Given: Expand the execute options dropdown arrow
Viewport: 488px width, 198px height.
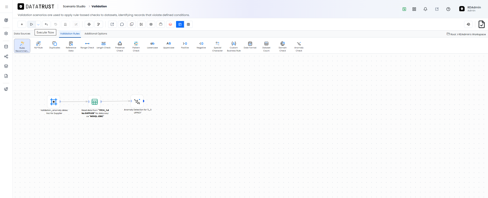Looking at the screenshot, I should 38,24.
